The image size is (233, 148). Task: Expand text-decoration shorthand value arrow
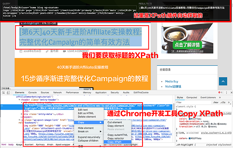[x=201, y=121]
